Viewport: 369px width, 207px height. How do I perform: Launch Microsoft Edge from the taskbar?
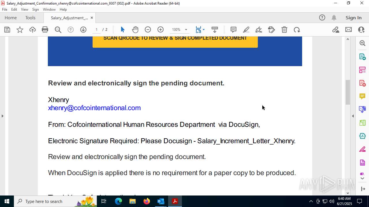pos(118,201)
